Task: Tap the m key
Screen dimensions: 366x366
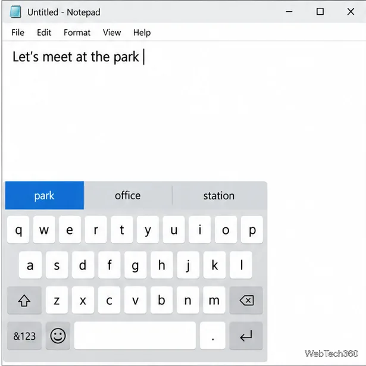Action: click(x=214, y=301)
